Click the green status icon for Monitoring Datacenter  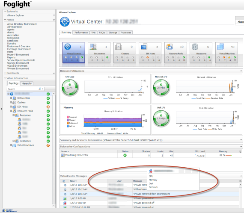[x=125, y=155]
